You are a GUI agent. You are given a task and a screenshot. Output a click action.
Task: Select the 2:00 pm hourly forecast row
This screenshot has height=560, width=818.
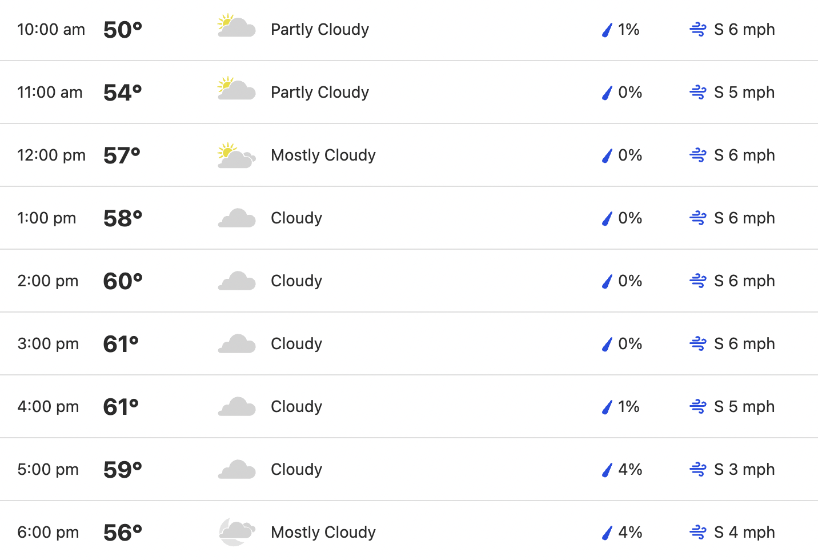point(409,281)
